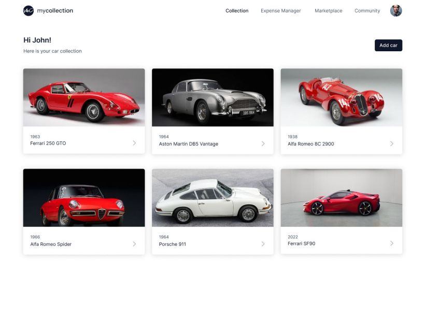Expand the Ferrari SF90 details arrow
Image resolution: width=425 pixels, height=318 pixels.
(x=392, y=242)
